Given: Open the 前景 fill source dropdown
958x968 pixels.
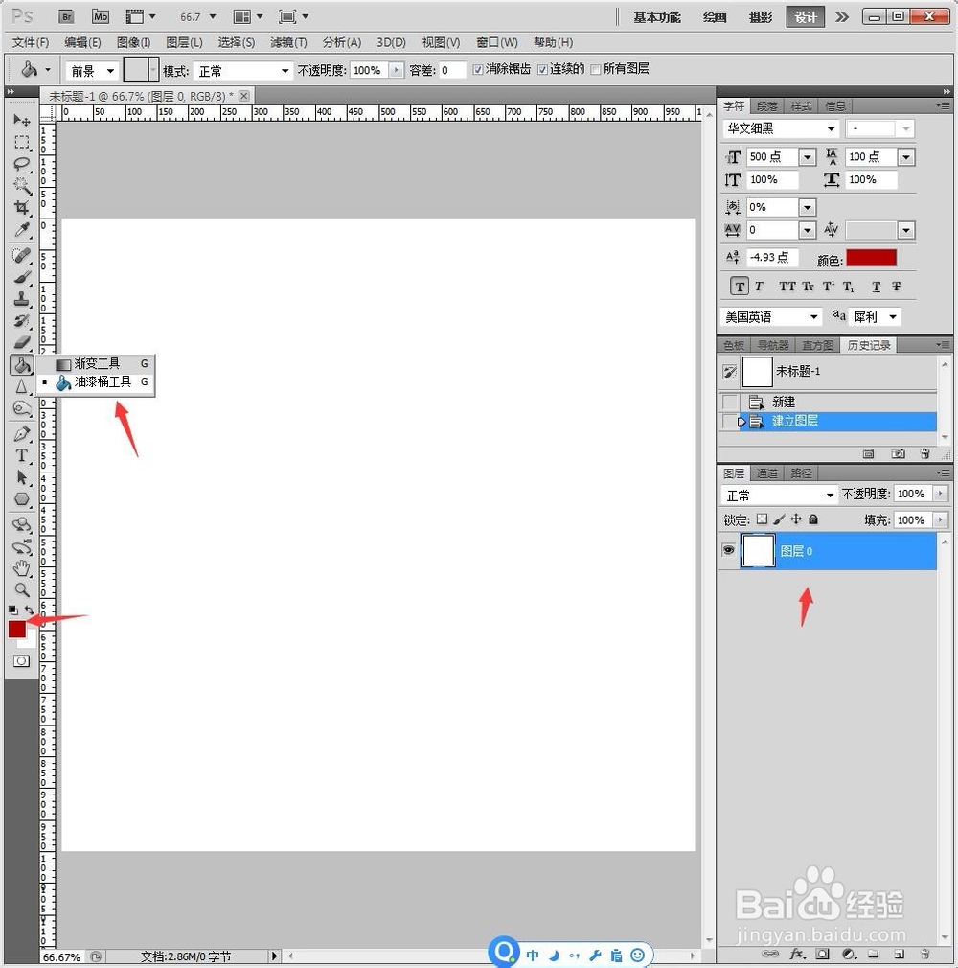Looking at the screenshot, I should [x=91, y=70].
